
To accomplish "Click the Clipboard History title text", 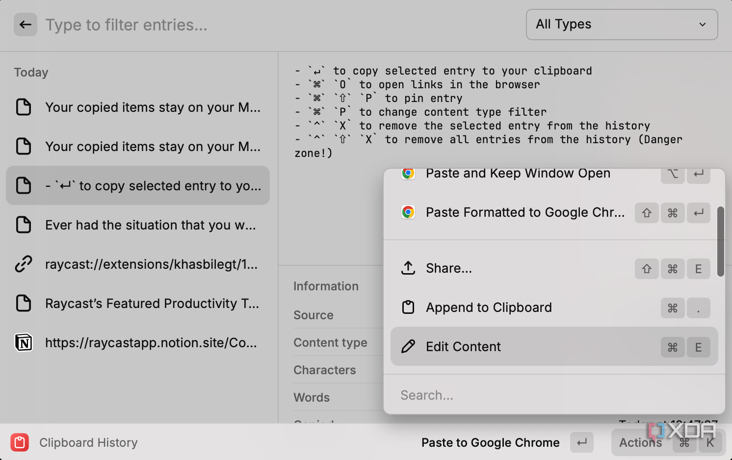I will pyautogui.click(x=88, y=442).
